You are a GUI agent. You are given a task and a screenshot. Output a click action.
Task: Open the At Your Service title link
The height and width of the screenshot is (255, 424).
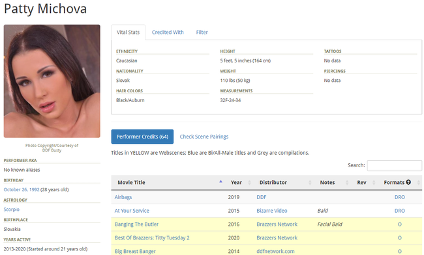pyautogui.click(x=132, y=211)
